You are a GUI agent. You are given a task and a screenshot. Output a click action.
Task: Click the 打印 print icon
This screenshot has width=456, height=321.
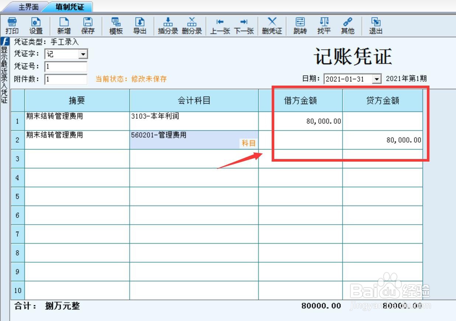pos(12,26)
